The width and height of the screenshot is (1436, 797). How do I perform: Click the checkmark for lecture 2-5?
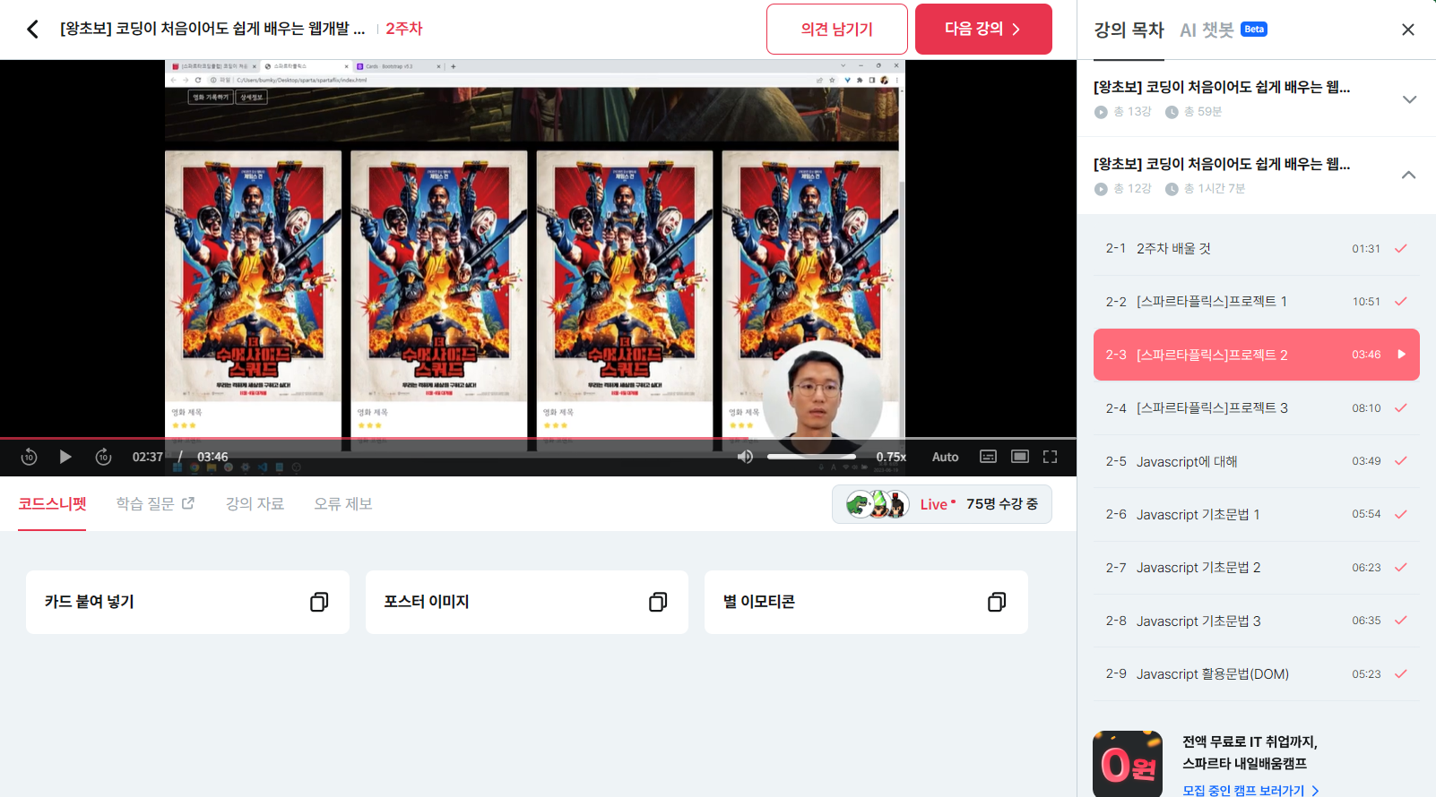1401,461
